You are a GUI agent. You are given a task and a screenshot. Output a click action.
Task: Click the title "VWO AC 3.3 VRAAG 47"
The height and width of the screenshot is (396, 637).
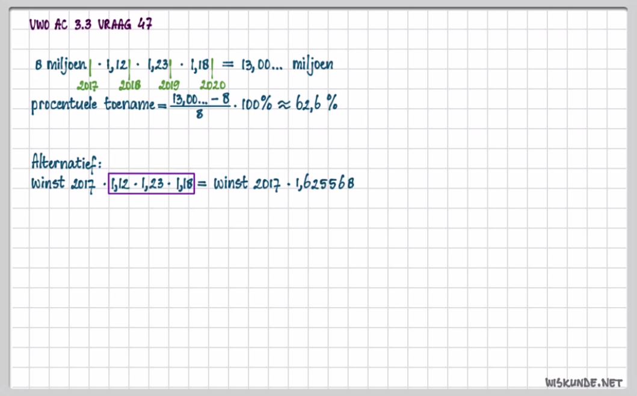tap(90, 25)
